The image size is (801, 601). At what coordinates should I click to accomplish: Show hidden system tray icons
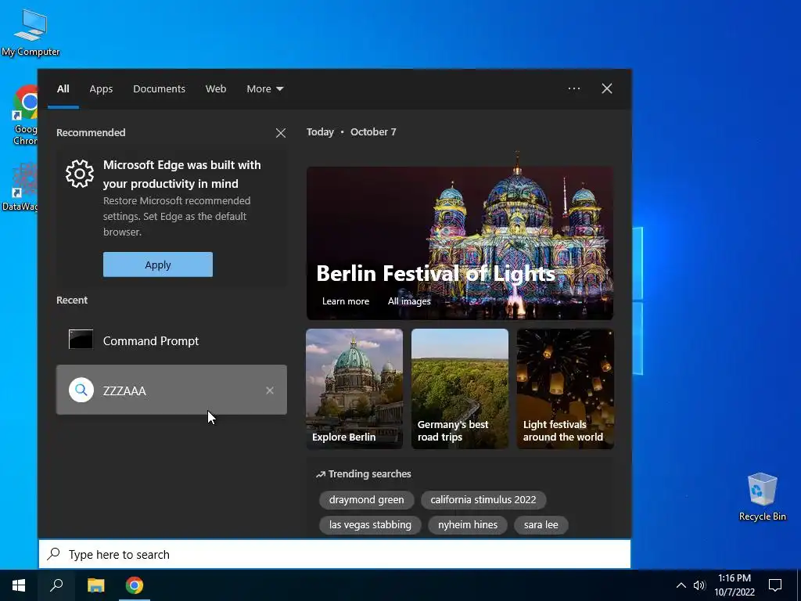681,585
